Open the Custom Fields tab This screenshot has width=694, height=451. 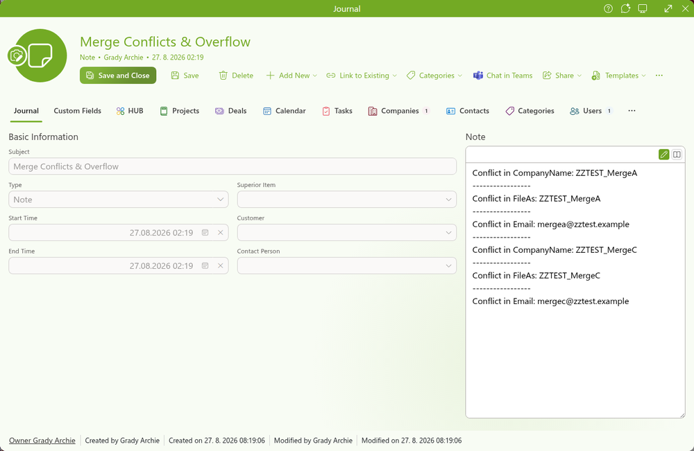pyautogui.click(x=78, y=111)
